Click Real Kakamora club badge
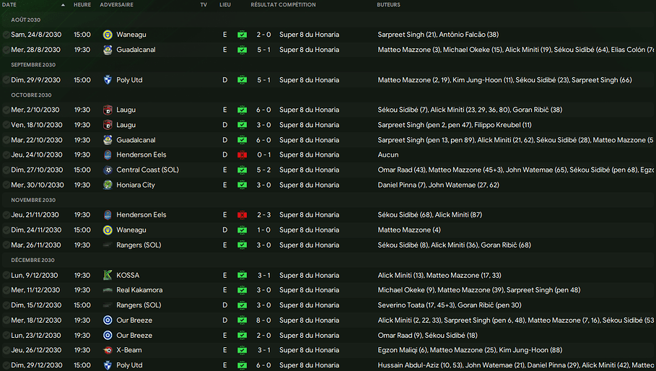656x371 pixels. pos(108,290)
